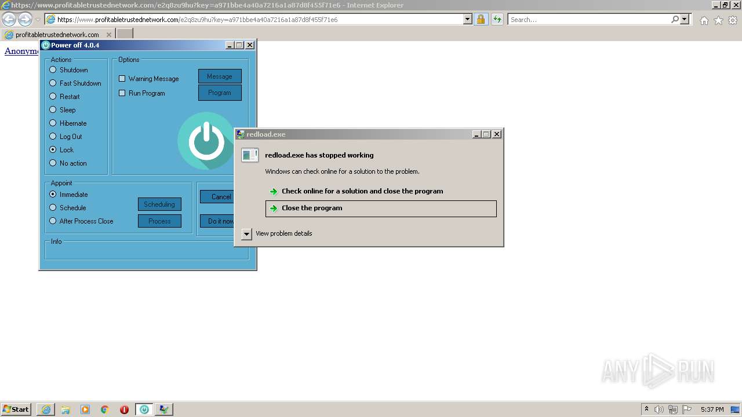Viewport: 742px width, 417px height.
Task: Open the Opera taskbar icon
Action: 124,409
